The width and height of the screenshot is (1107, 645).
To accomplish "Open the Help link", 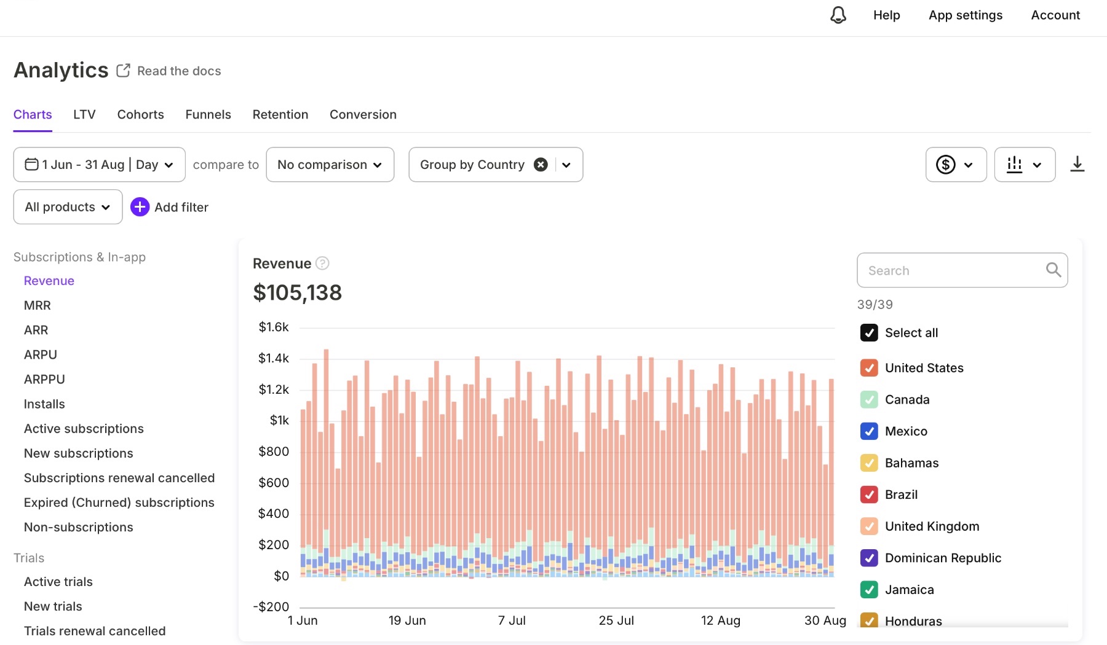I will point(887,15).
